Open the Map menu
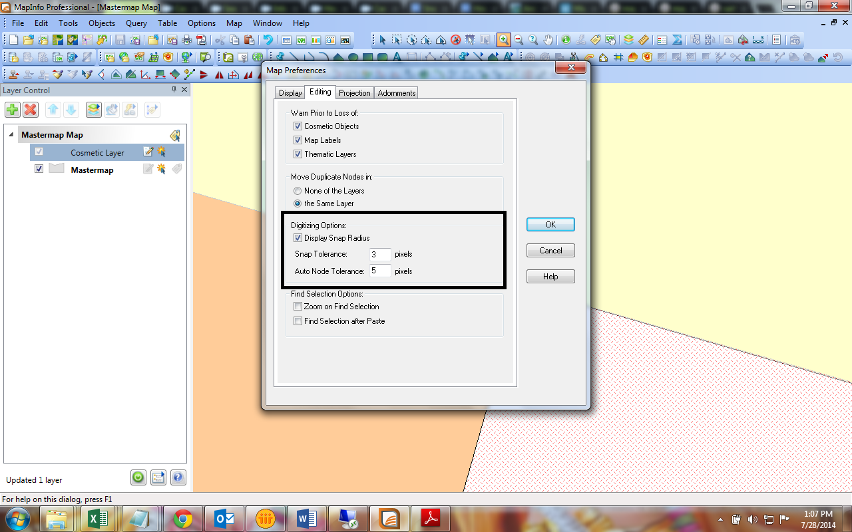This screenshot has width=852, height=532. tap(234, 23)
